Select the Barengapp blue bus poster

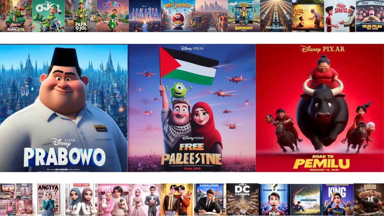click(244, 16)
